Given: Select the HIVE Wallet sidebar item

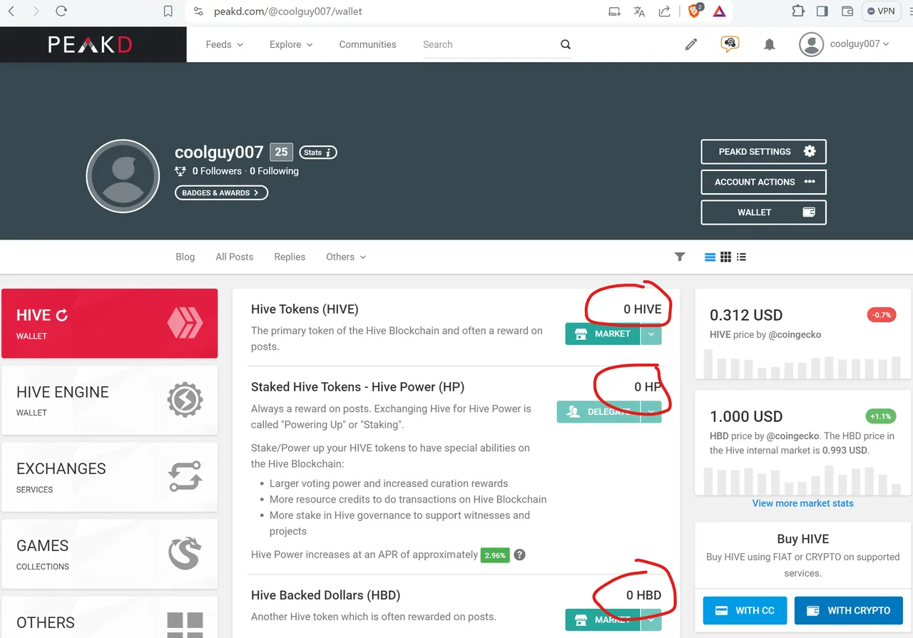Looking at the screenshot, I should pyautogui.click(x=110, y=323).
